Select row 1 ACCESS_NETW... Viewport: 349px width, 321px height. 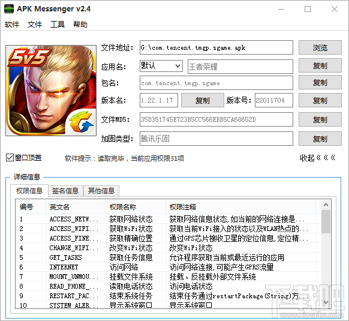169,219
